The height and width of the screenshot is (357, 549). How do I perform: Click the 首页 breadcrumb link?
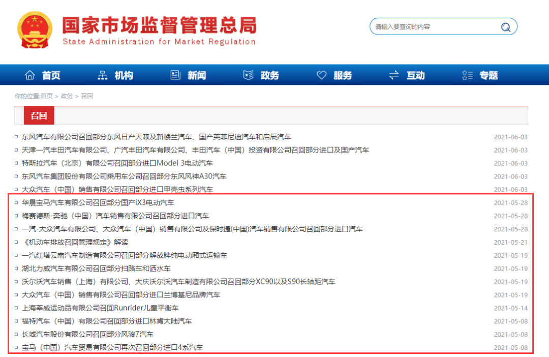pos(47,96)
